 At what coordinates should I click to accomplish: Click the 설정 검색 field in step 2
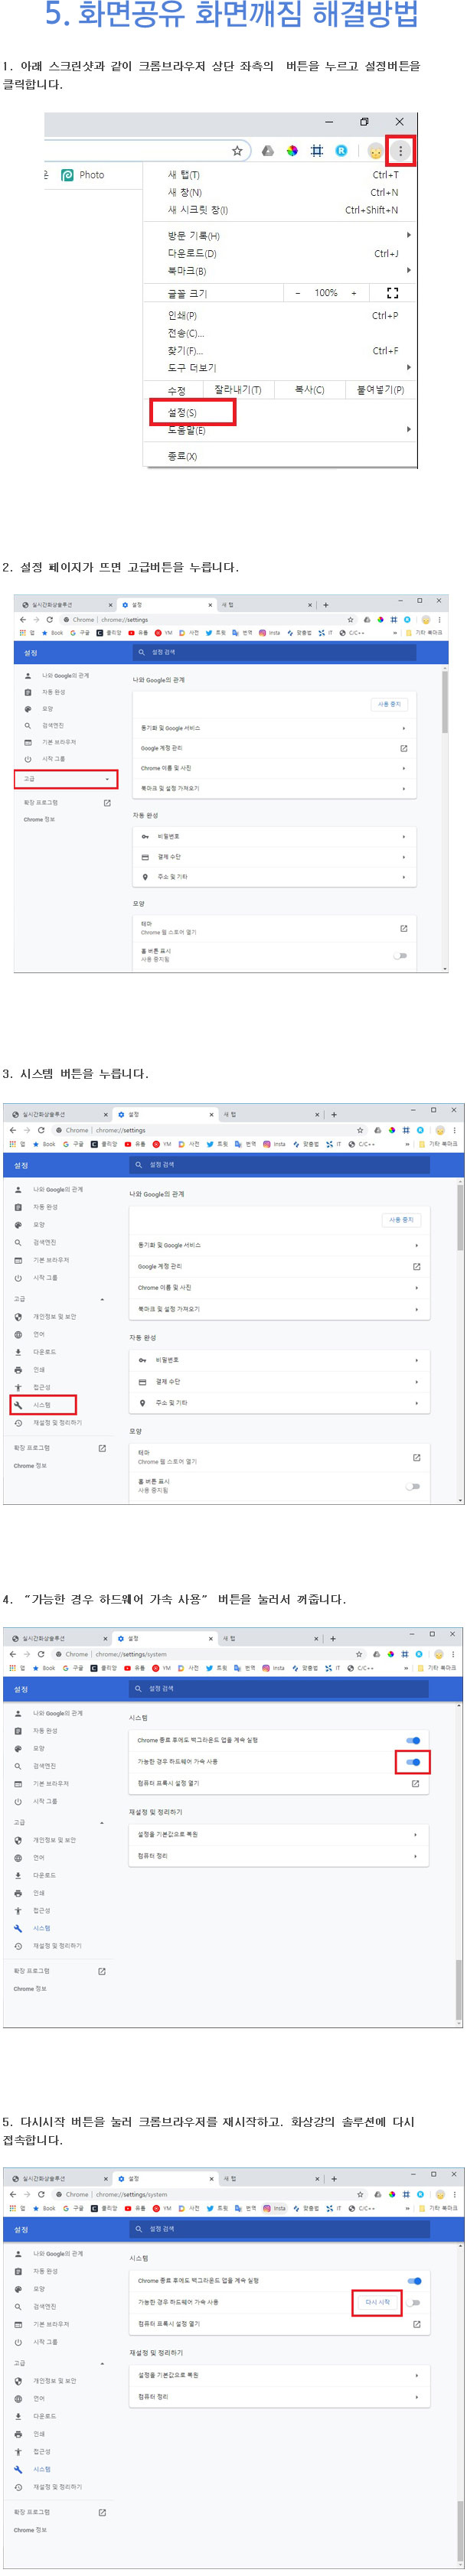point(275,652)
